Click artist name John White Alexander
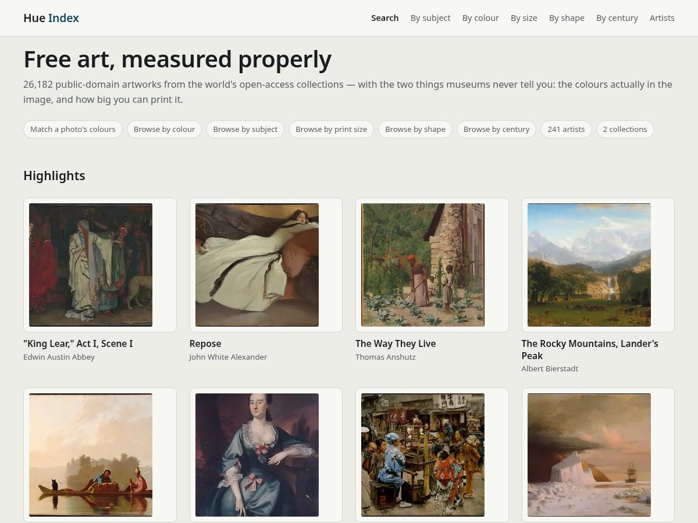The width and height of the screenshot is (698, 523). [228, 357]
